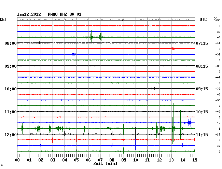Click the green double event near minute 06-07

[x=96, y=37]
